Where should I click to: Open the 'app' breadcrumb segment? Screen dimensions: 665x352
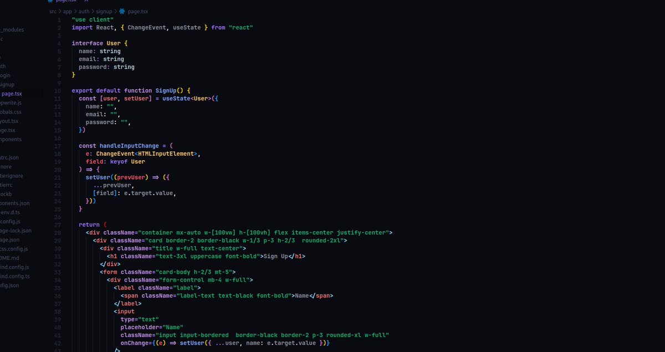68,11
